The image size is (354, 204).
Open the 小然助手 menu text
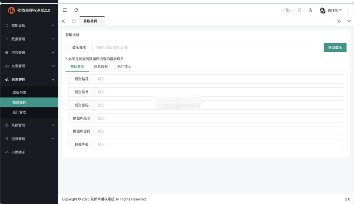pyautogui.click(x=18, y=152)
